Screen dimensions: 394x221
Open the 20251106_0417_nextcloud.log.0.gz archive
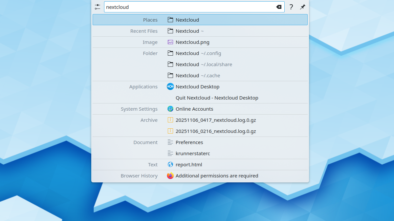[215, 120]
